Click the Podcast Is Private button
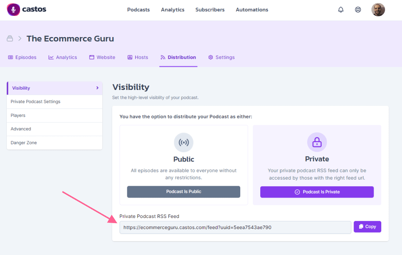Screen dimensions: 402x255 tap(317, 192)
